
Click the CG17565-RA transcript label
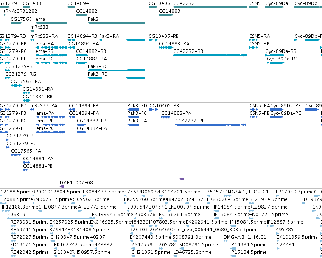click(x=26, y=82)
